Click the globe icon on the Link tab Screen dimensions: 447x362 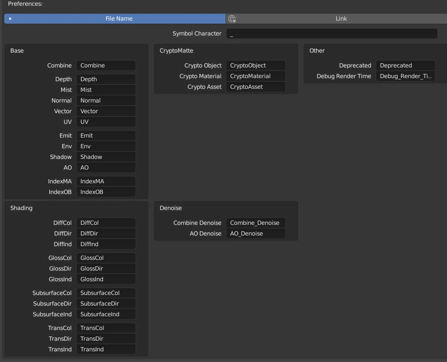[232, 18]
